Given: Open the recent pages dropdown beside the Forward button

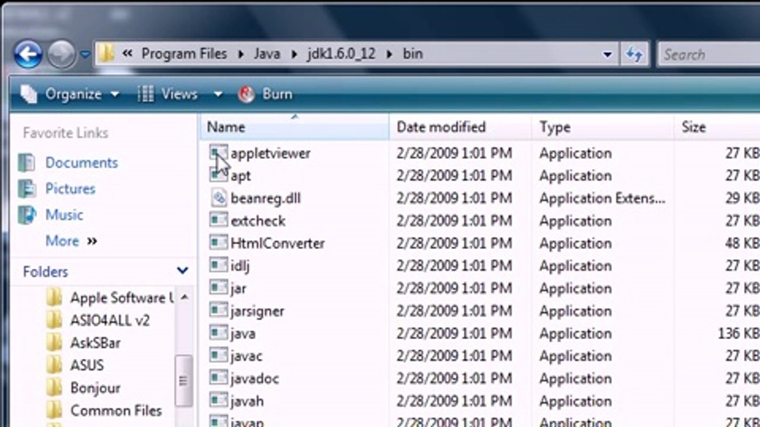Looking at the screenshot, I should [x=85, y=55].
